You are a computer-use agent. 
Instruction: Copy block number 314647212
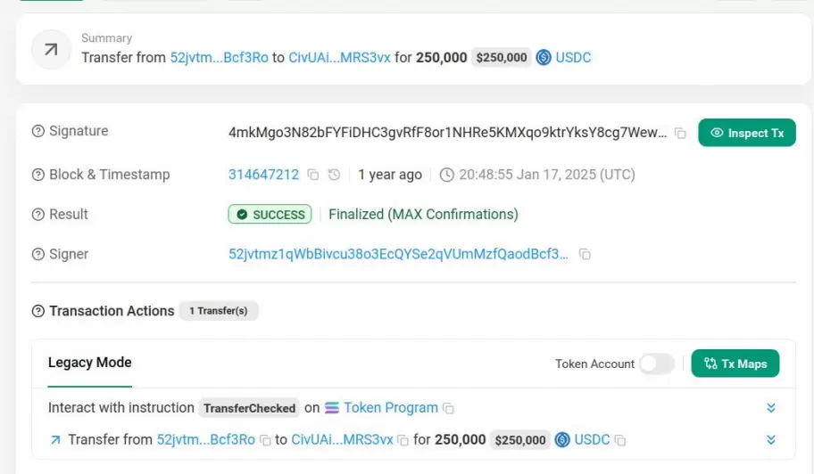pyautogui.click(x=312, y=175)
